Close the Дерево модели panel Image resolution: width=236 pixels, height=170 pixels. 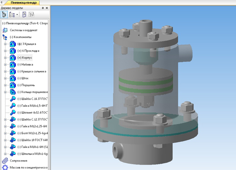47,8
